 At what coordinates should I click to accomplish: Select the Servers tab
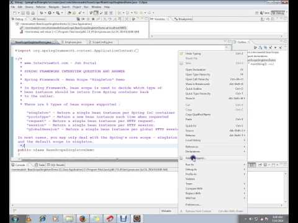point(38,19)
